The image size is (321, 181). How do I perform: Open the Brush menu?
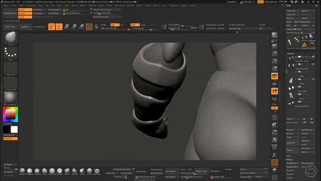tap(14, 6)
